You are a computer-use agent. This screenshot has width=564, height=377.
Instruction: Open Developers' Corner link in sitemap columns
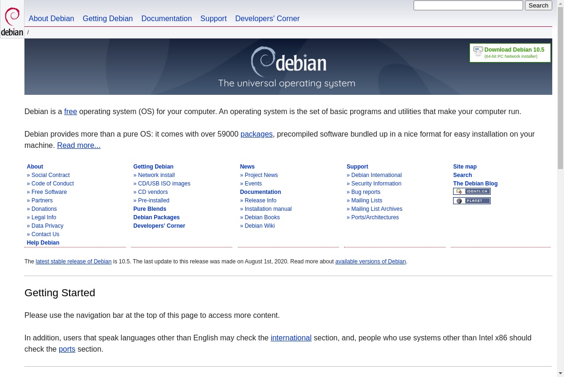pyautogui.click(x=159, y=226)
